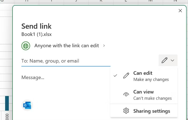Send link via the Outlook icon
Image resolution: width=188 pixels, height=120 pixels.
tap(27, 105)
